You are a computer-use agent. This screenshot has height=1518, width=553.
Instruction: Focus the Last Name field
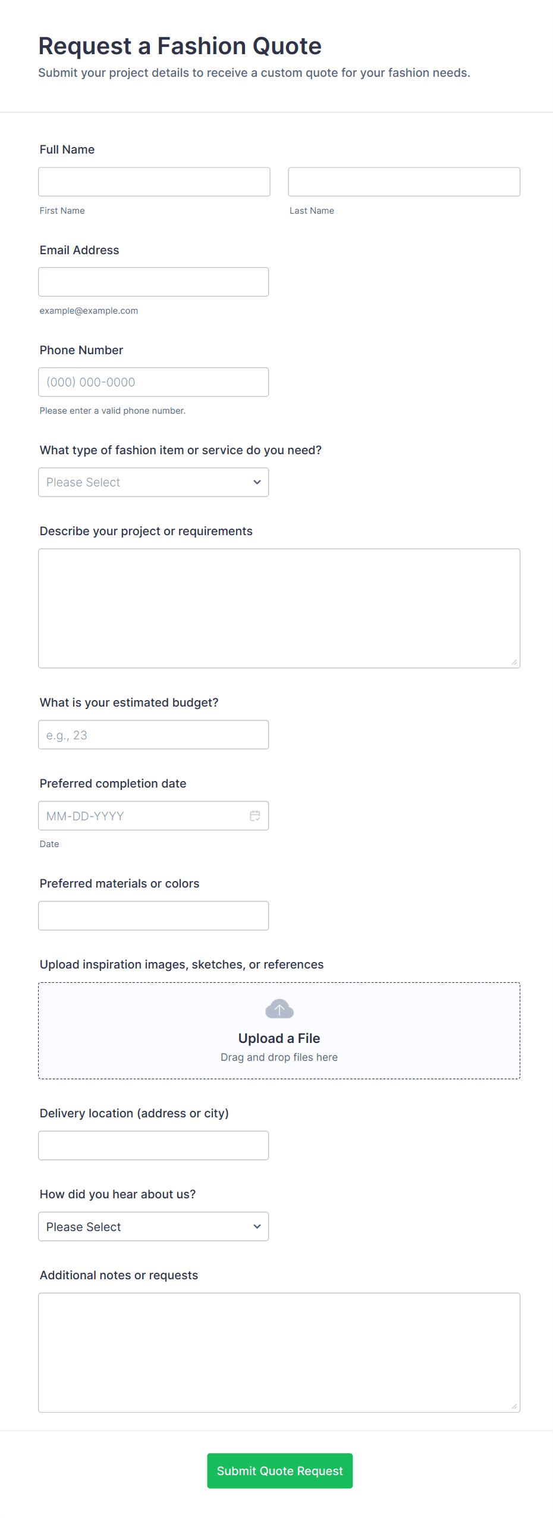pos(404,182)
